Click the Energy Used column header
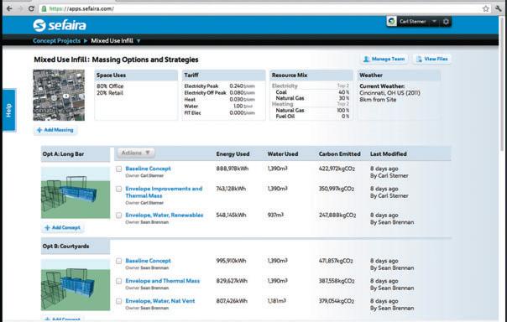The height and width of the screenshot is (322, 507). click(233, 154)
